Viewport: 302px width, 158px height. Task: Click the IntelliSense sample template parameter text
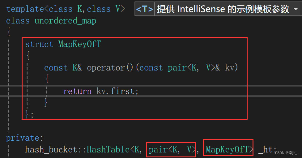[x=223, y=9]
